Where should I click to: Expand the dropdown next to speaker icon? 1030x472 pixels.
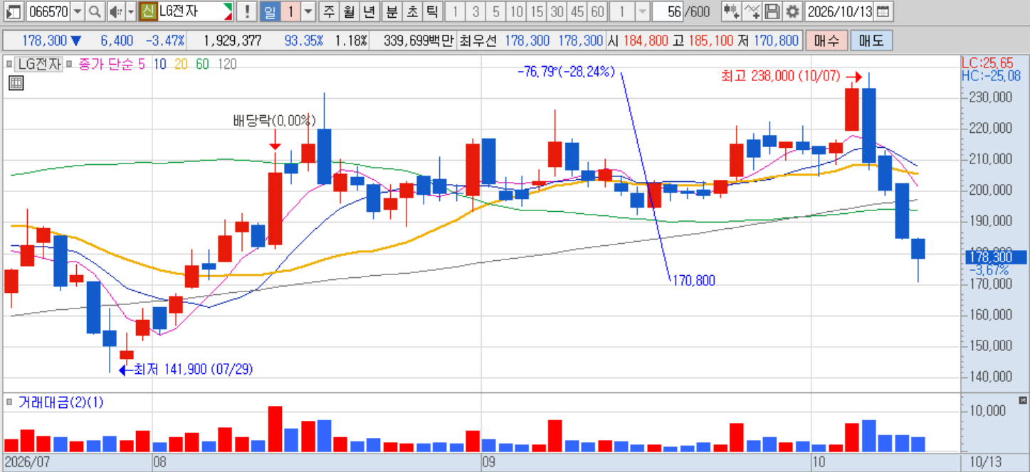(130, 11)
